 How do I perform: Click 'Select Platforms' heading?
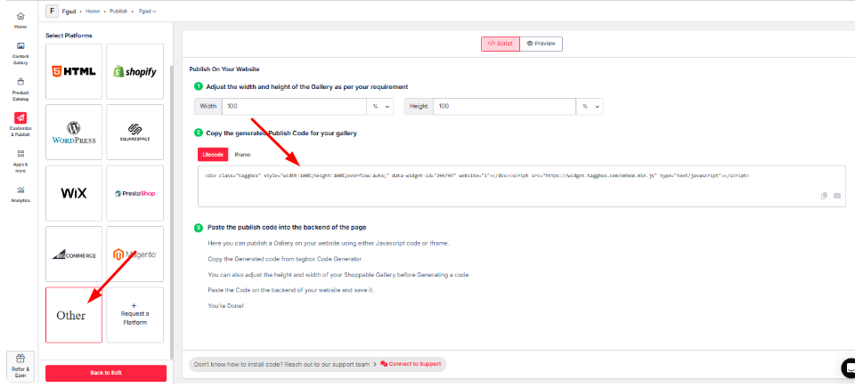click(69, 36)
